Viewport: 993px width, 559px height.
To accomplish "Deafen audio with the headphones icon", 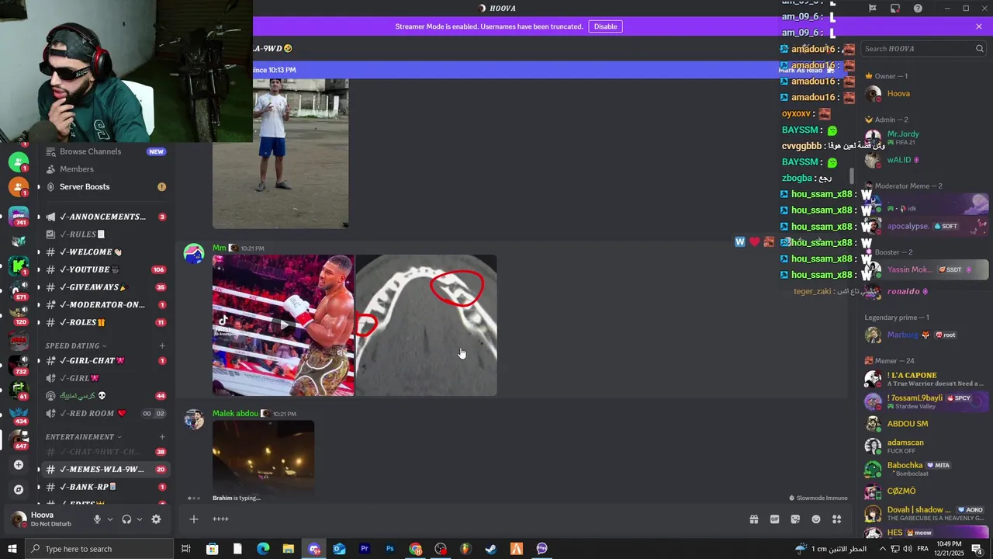I will (x=126, y=519).
